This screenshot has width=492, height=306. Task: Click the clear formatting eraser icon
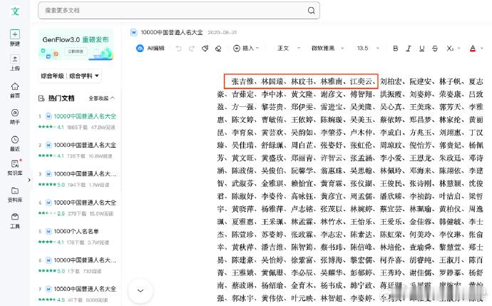click(218, 49)
